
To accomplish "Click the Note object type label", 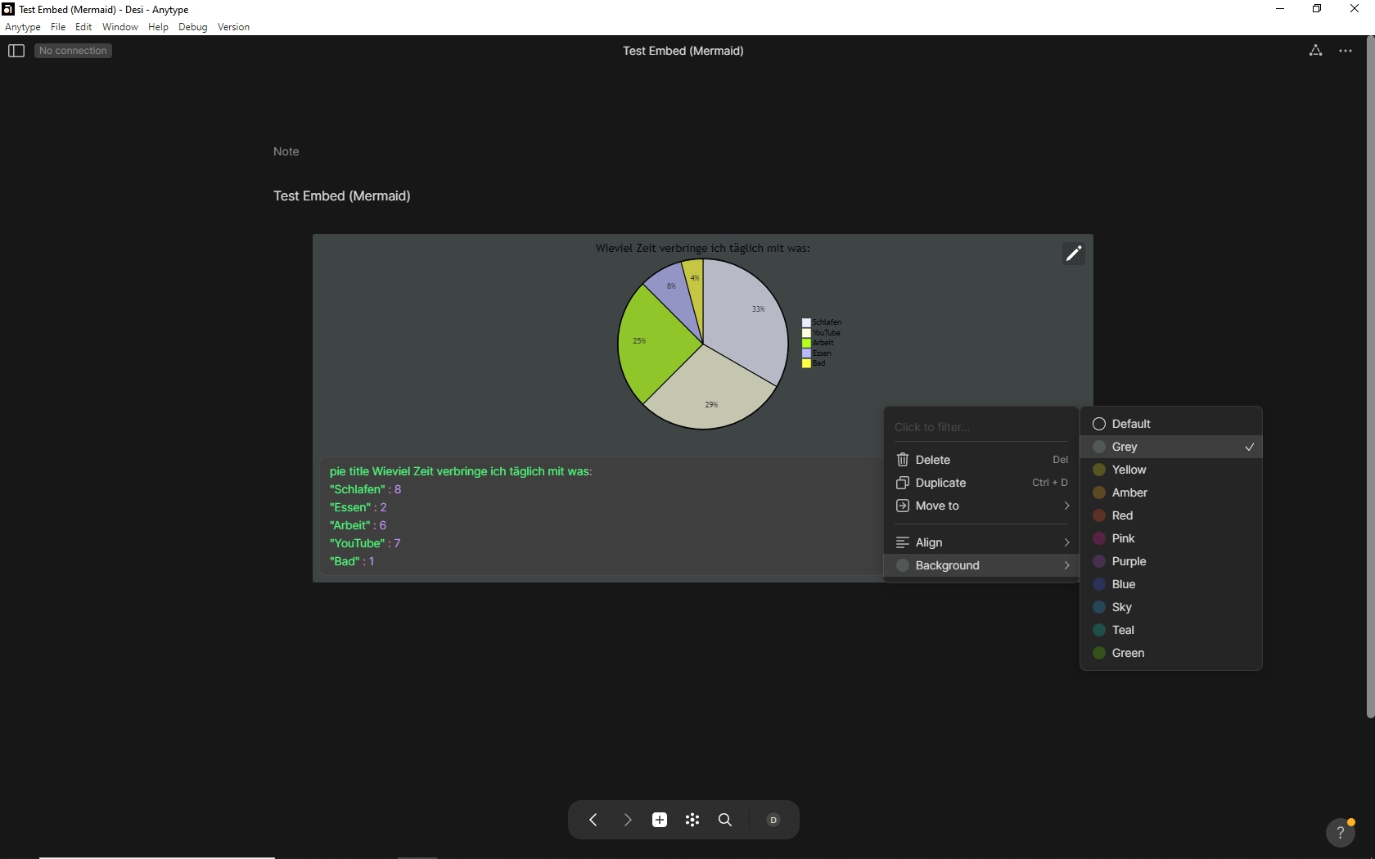I will (286, 151).
